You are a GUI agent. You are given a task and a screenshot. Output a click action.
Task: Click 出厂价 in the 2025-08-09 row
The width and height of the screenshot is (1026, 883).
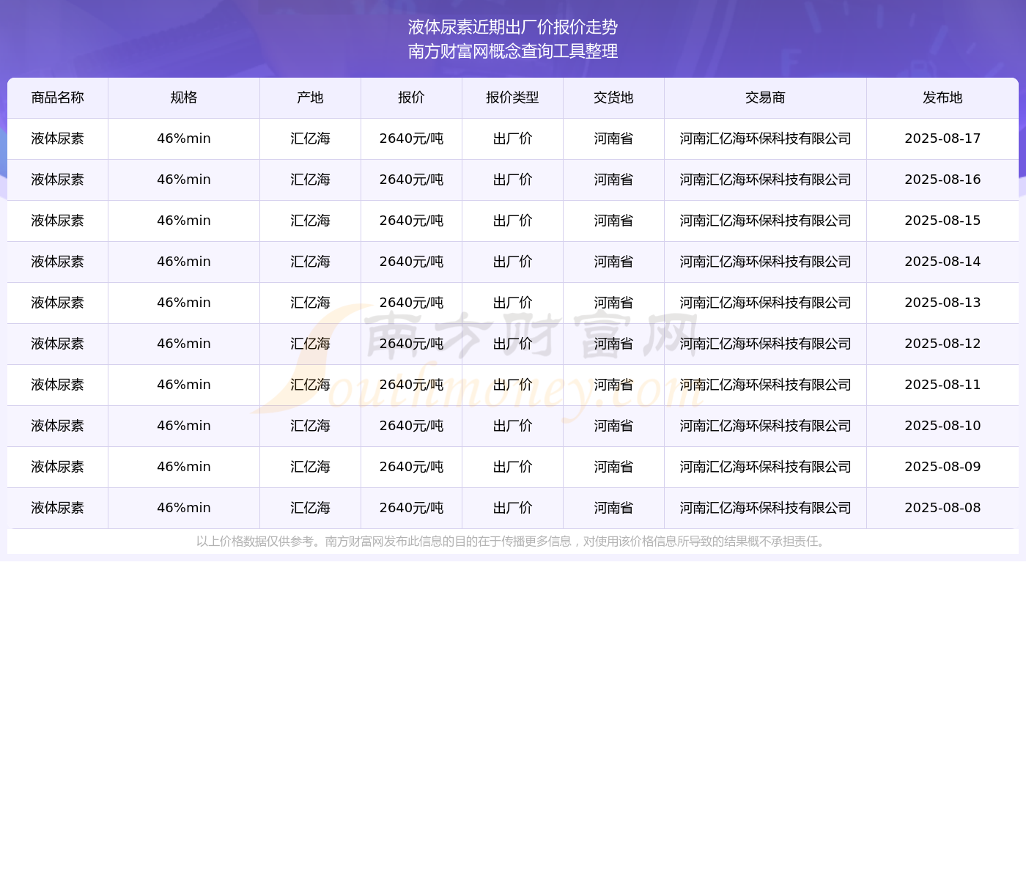click(512, 467)
